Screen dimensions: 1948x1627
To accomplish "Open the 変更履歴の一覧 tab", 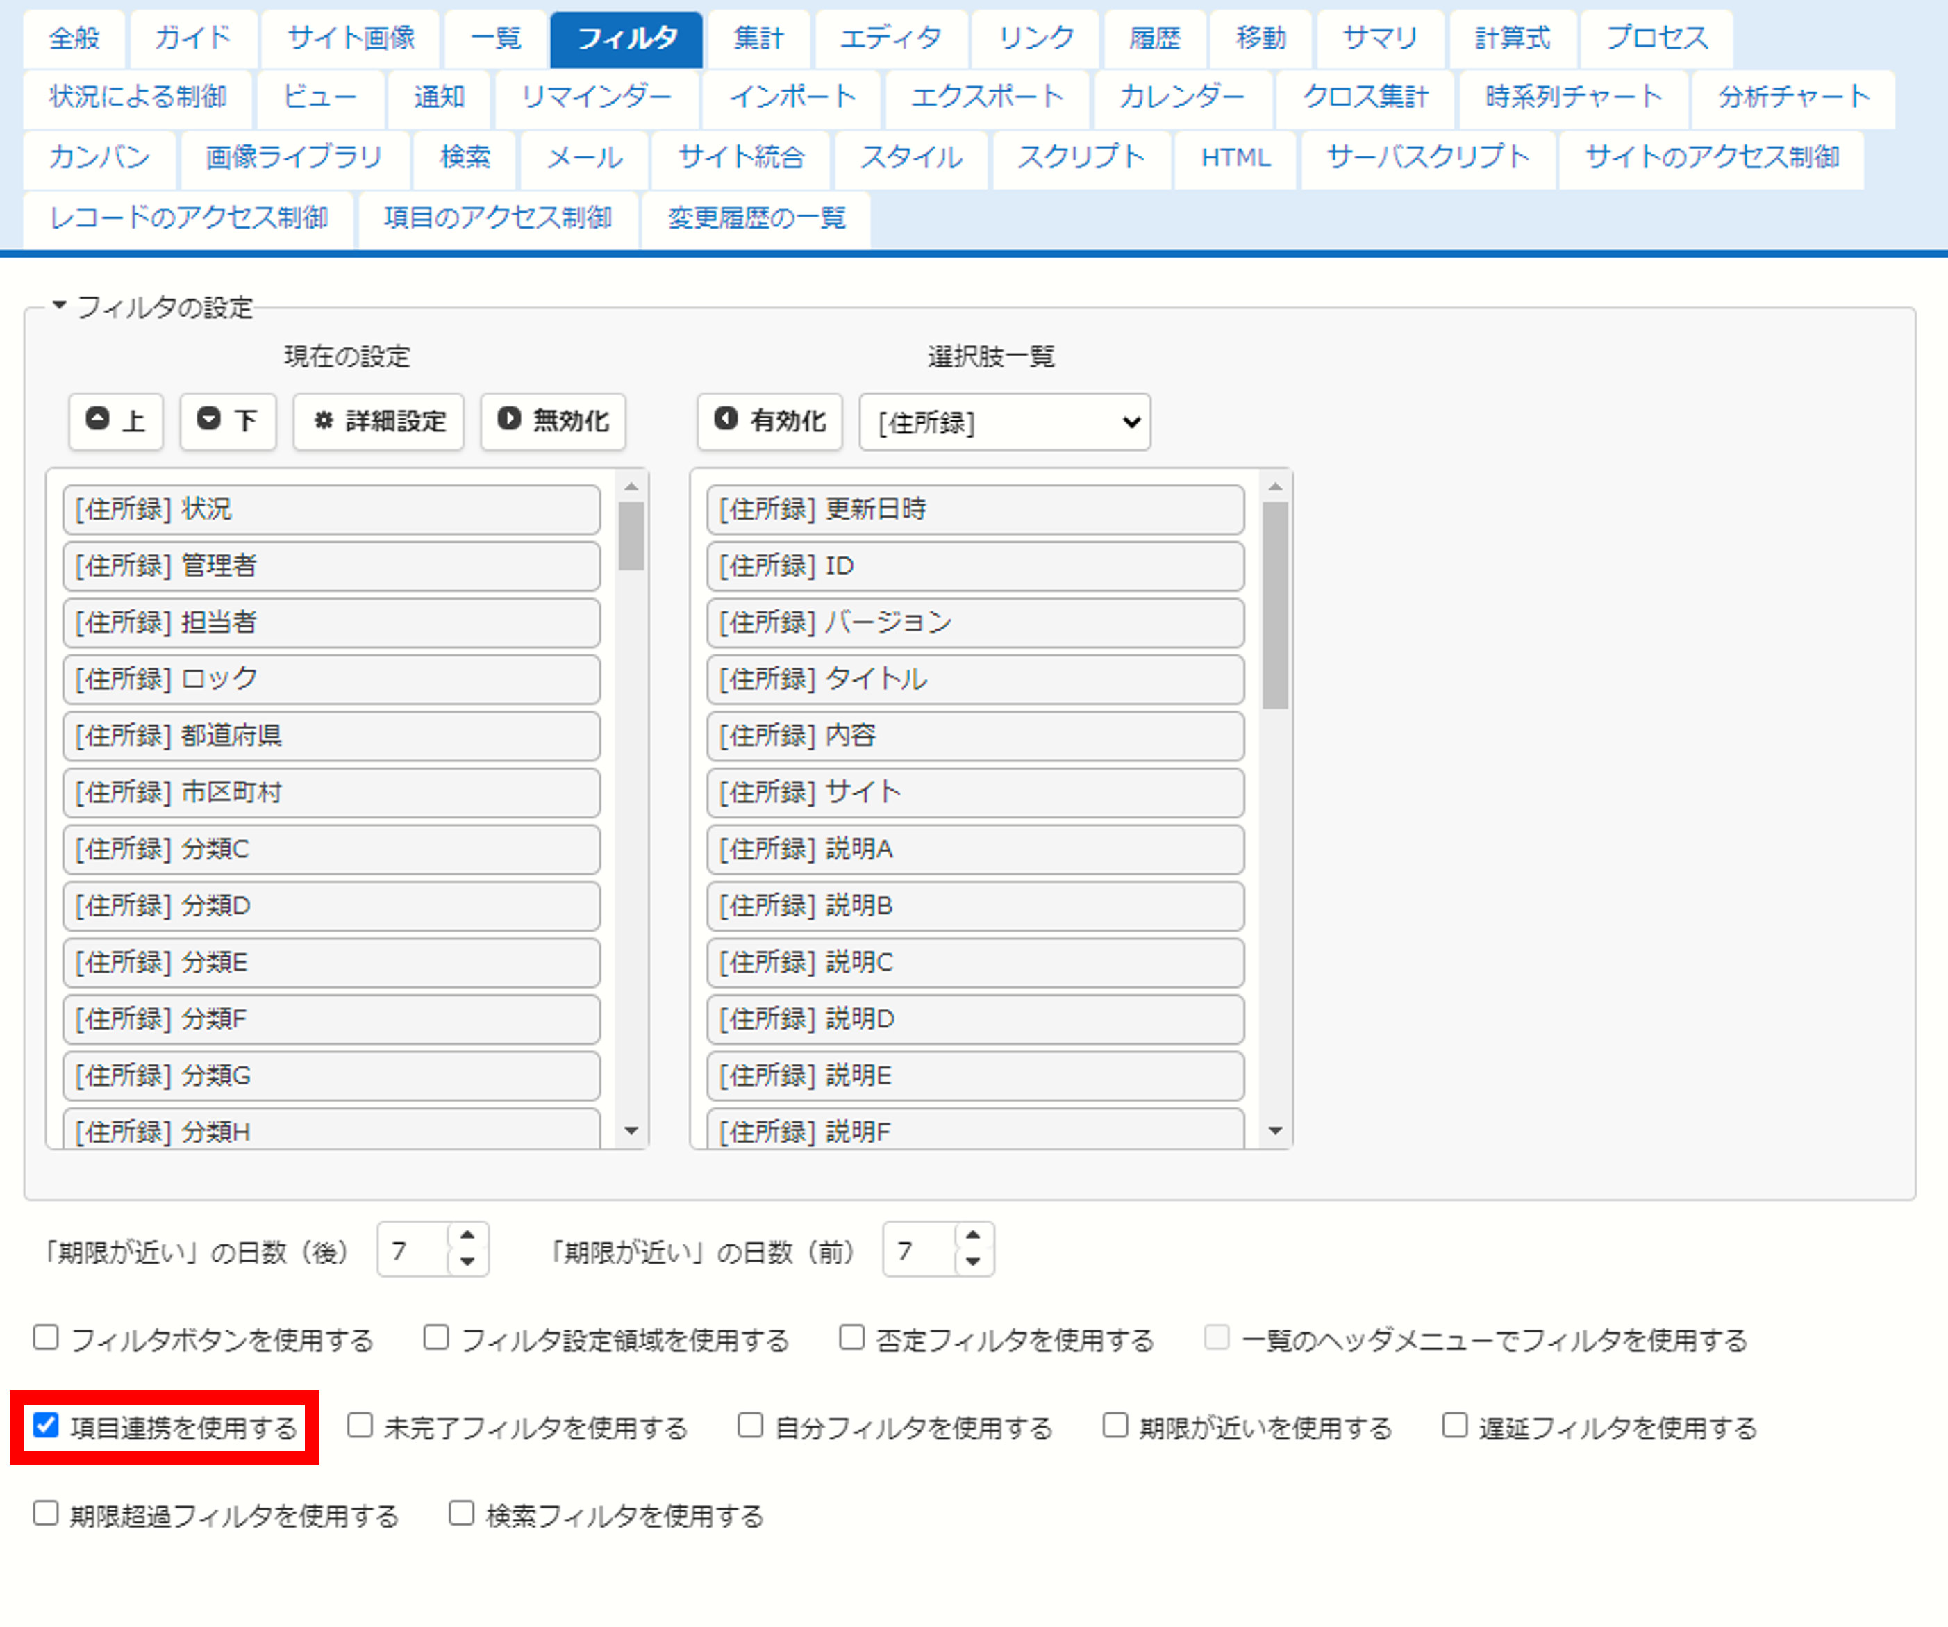I will 756,219.
